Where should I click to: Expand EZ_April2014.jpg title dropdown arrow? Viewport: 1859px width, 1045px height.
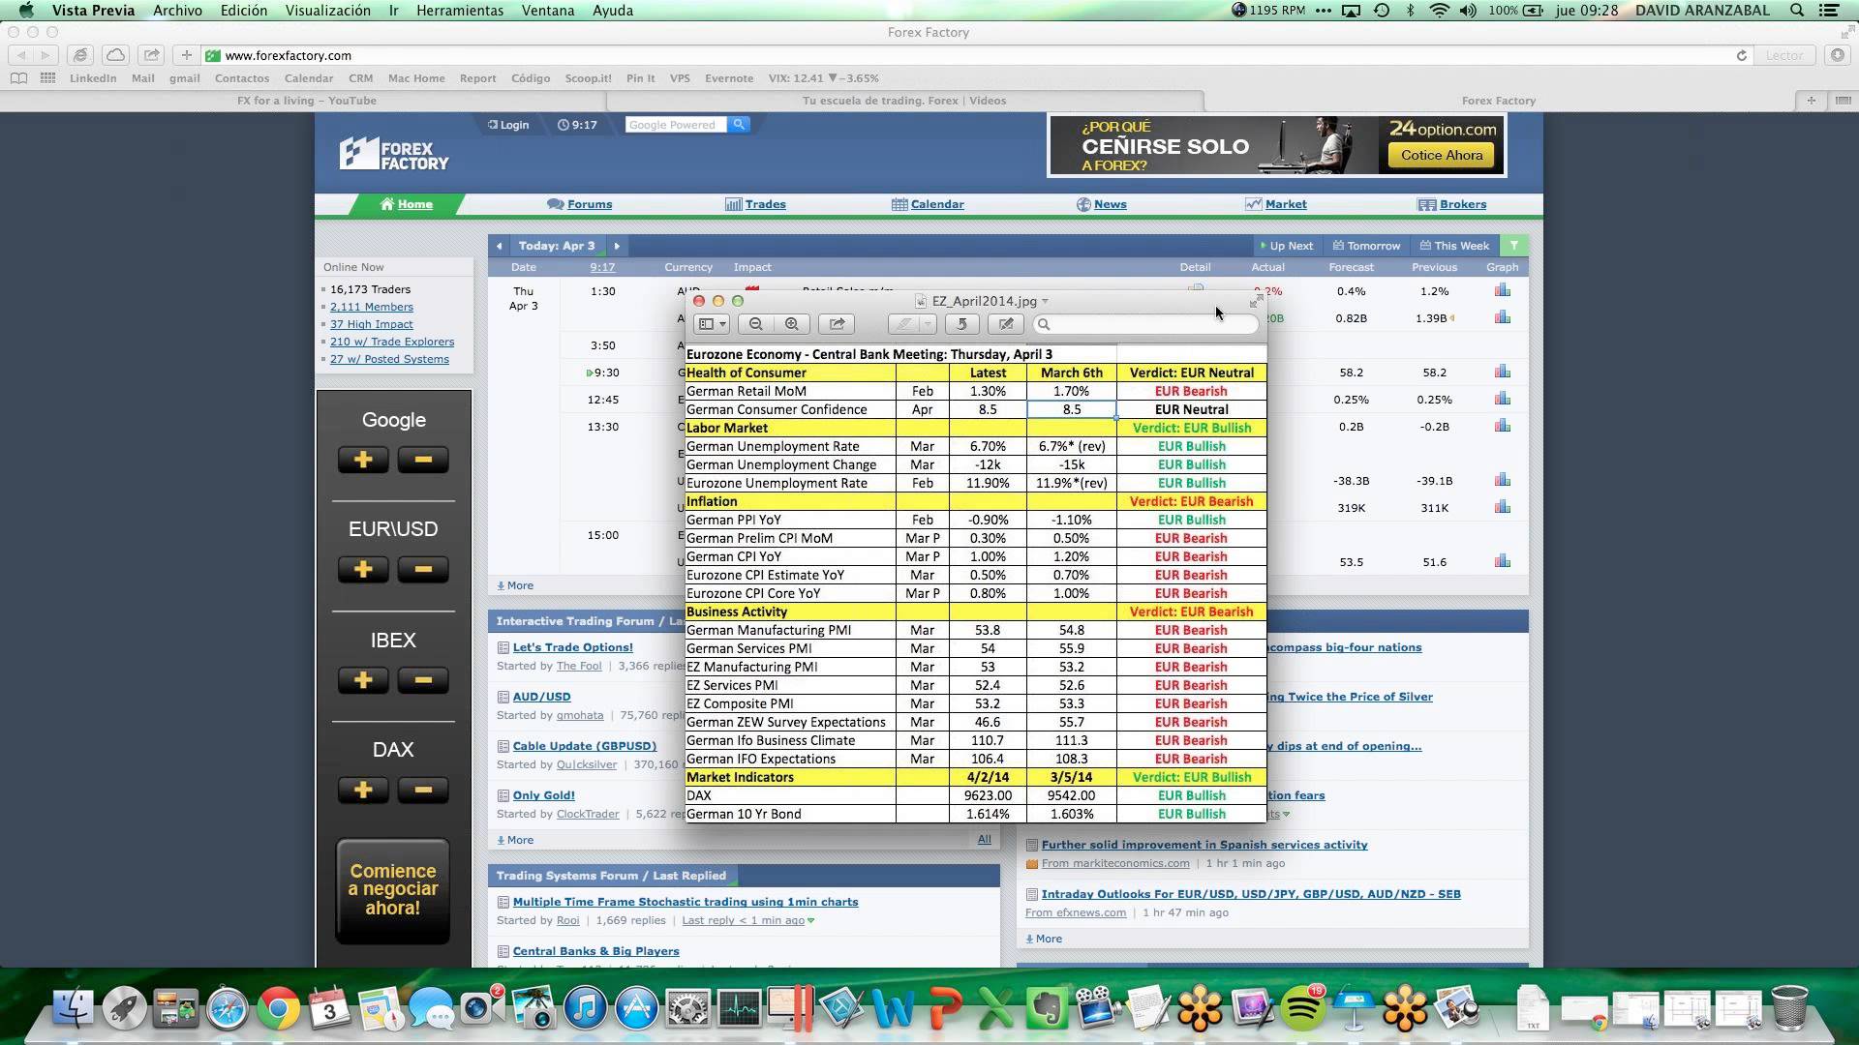click(1046, 302)
